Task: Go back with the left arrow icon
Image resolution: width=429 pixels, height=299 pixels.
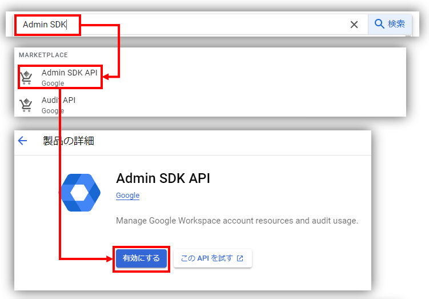Action: 22,141
